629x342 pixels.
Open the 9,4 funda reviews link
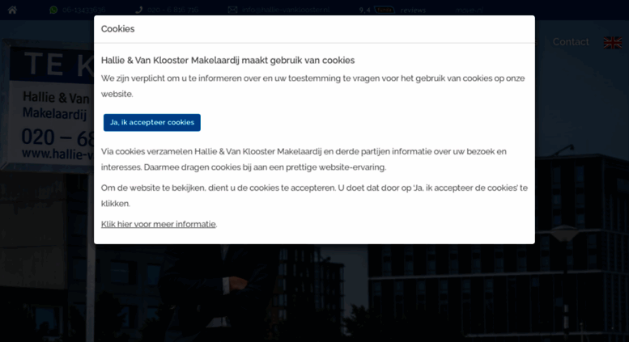(393, 10)
